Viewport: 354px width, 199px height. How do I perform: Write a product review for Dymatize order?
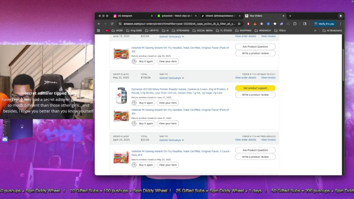coord(255,95)
